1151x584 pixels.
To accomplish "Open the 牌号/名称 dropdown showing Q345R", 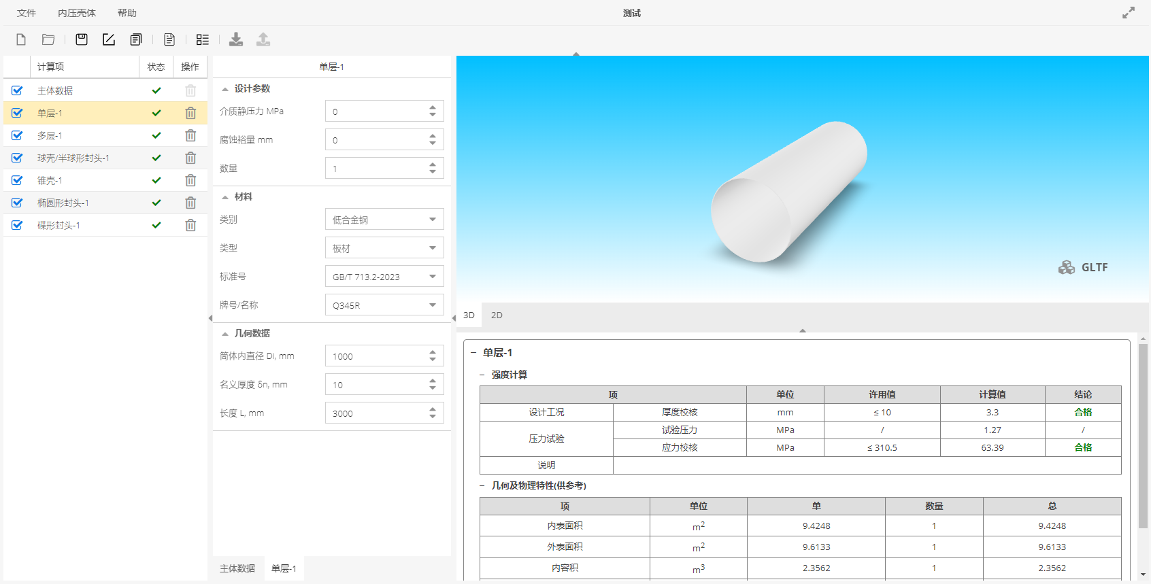I will pos(384,305).
